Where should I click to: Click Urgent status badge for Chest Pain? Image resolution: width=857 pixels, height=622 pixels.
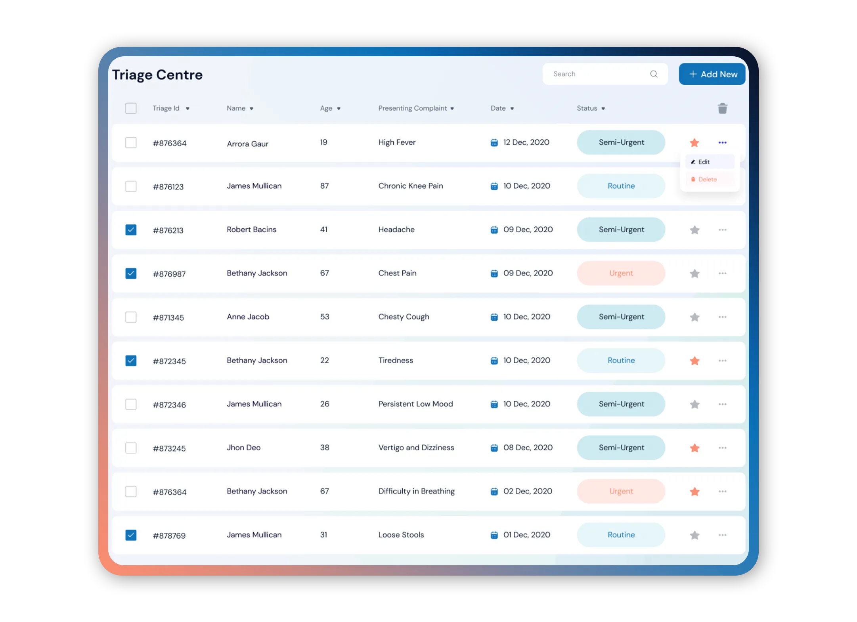[621, 273]
